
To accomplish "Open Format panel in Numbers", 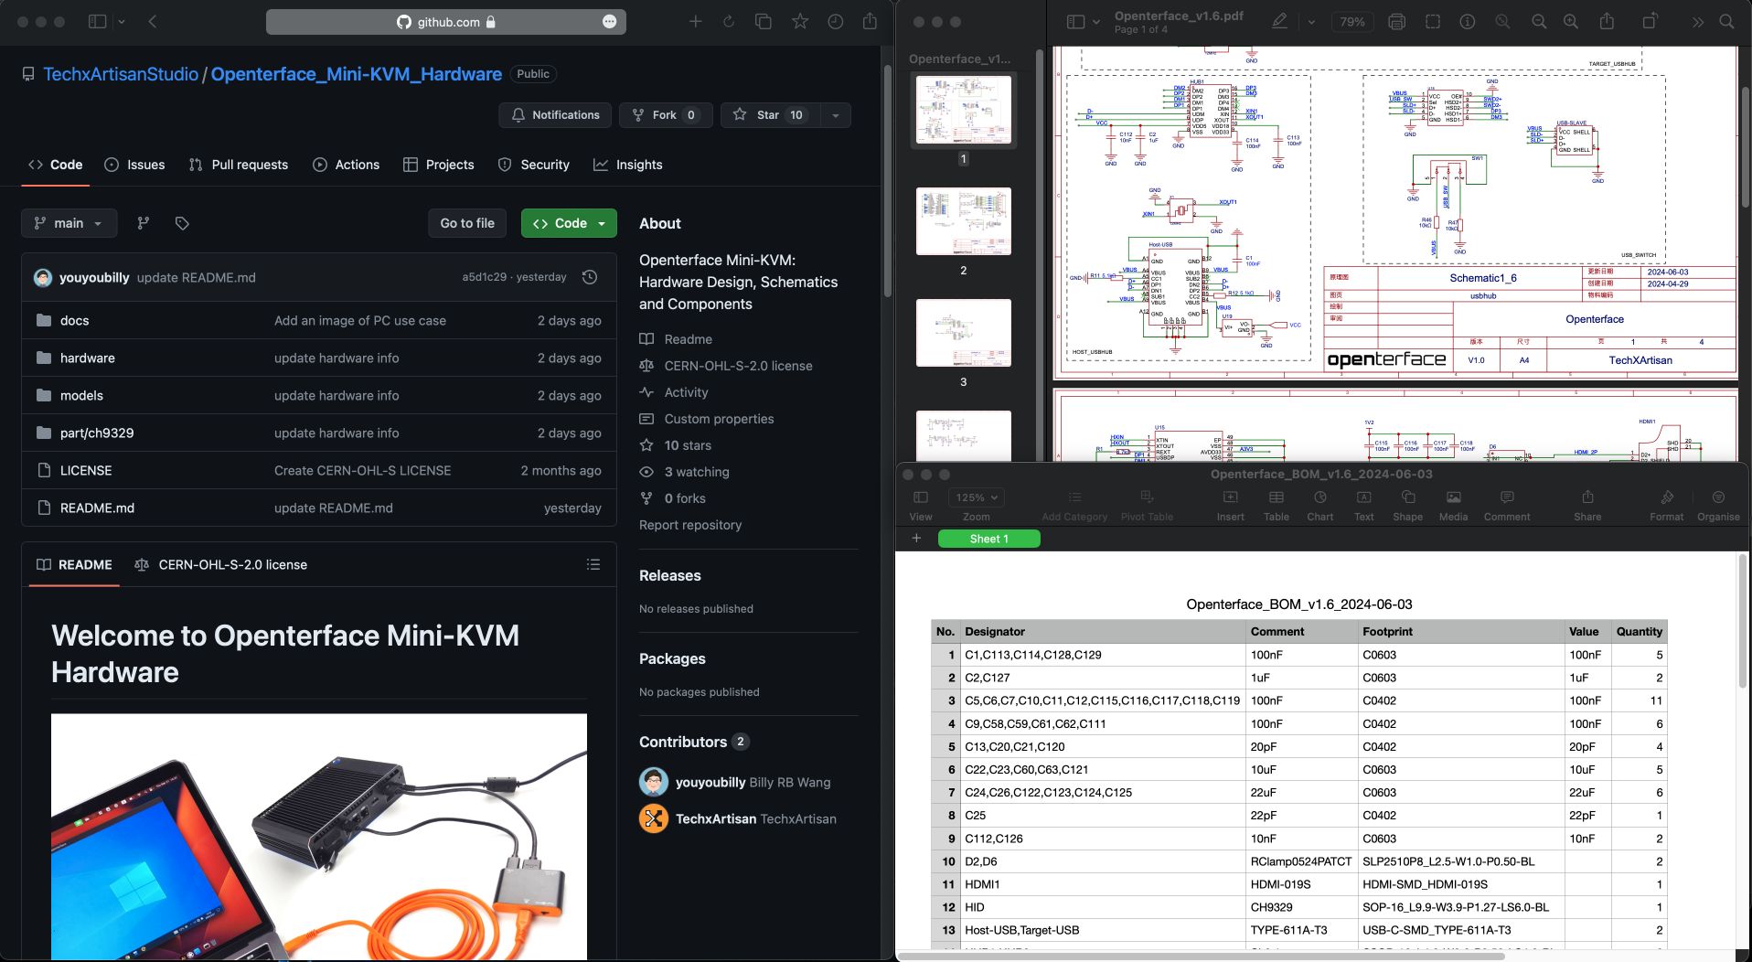I will click(x=1666, y=505).
